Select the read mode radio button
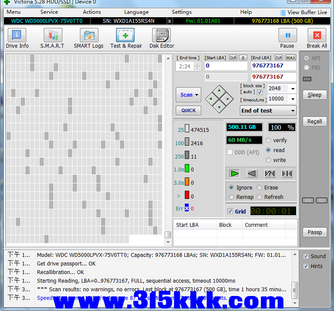 coord(268,150)
